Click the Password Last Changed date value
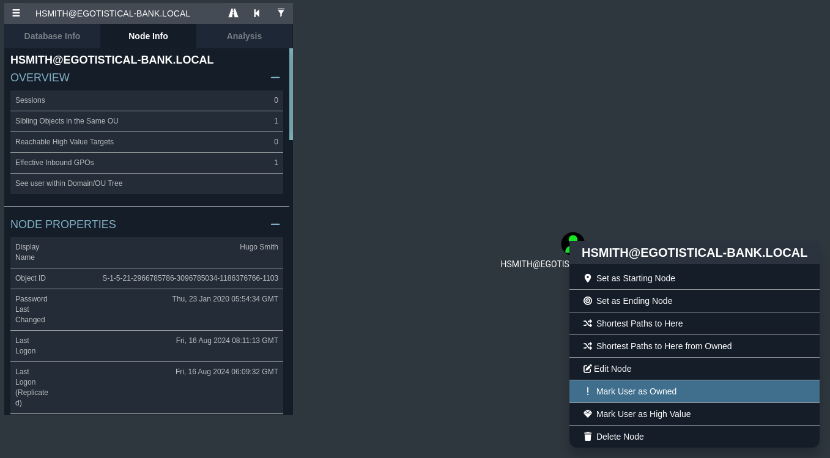Image resolution: width=830 pixels, height=458 pixels. (x=225, y=299)
